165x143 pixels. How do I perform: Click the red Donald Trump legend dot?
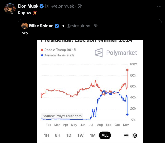click(x=42, y=50)
